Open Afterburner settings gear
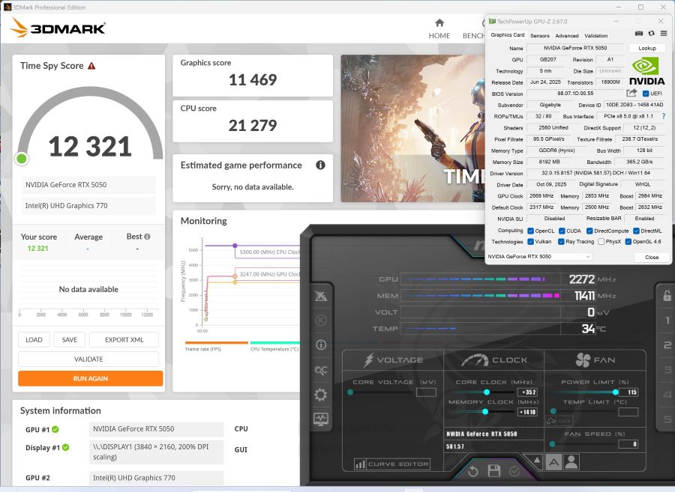The width and height of the screenshot is (675, 492). tap(320, 395)
